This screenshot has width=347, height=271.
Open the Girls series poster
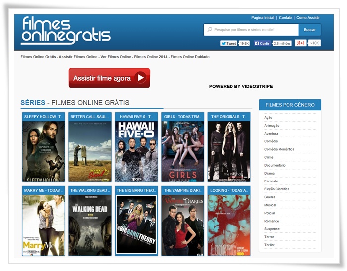[182, 151]
